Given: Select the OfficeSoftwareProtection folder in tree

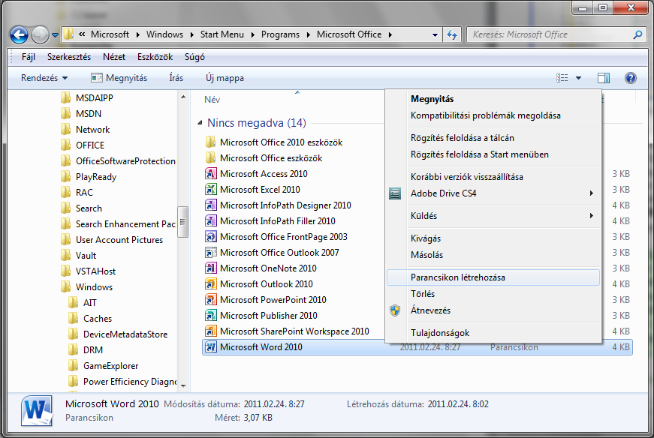Looking at the screenshot, I should (x=118, y=161).
